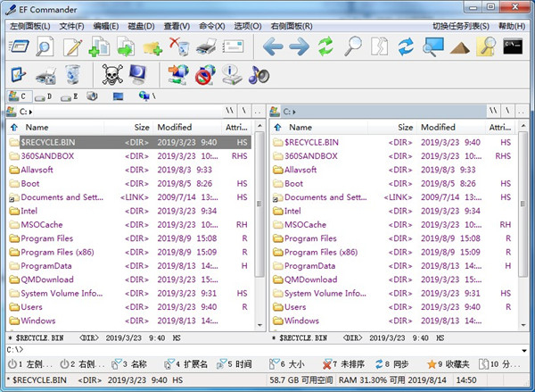The width and height of the screenshot is (535, 392).
Task: Open the 文件(F) menu
Action: pyautogui.click(x=71, y=26)
